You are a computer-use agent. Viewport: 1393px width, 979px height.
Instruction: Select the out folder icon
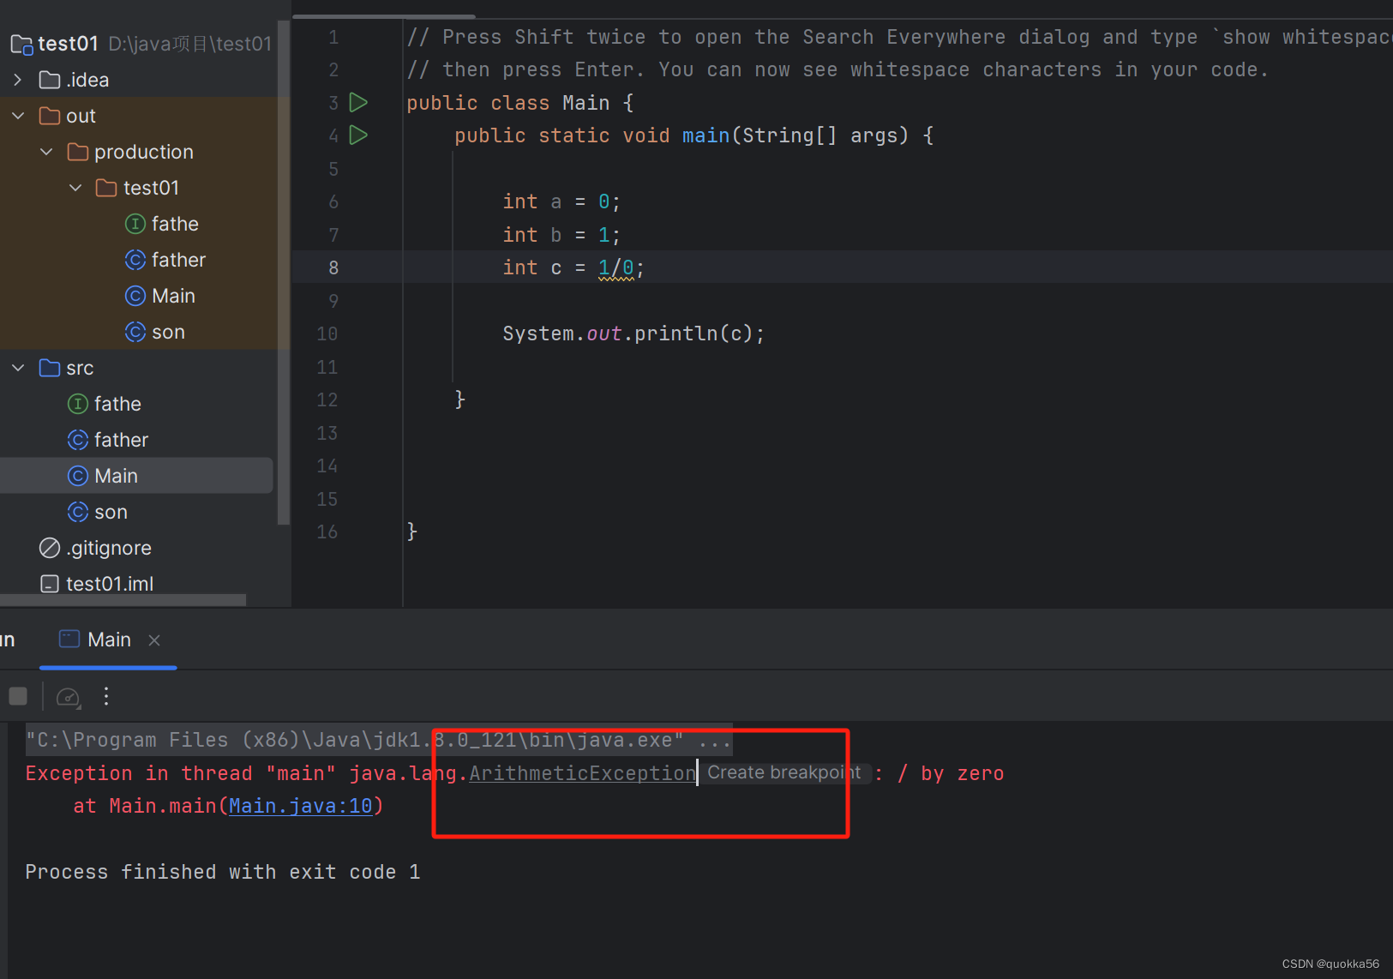50,116
